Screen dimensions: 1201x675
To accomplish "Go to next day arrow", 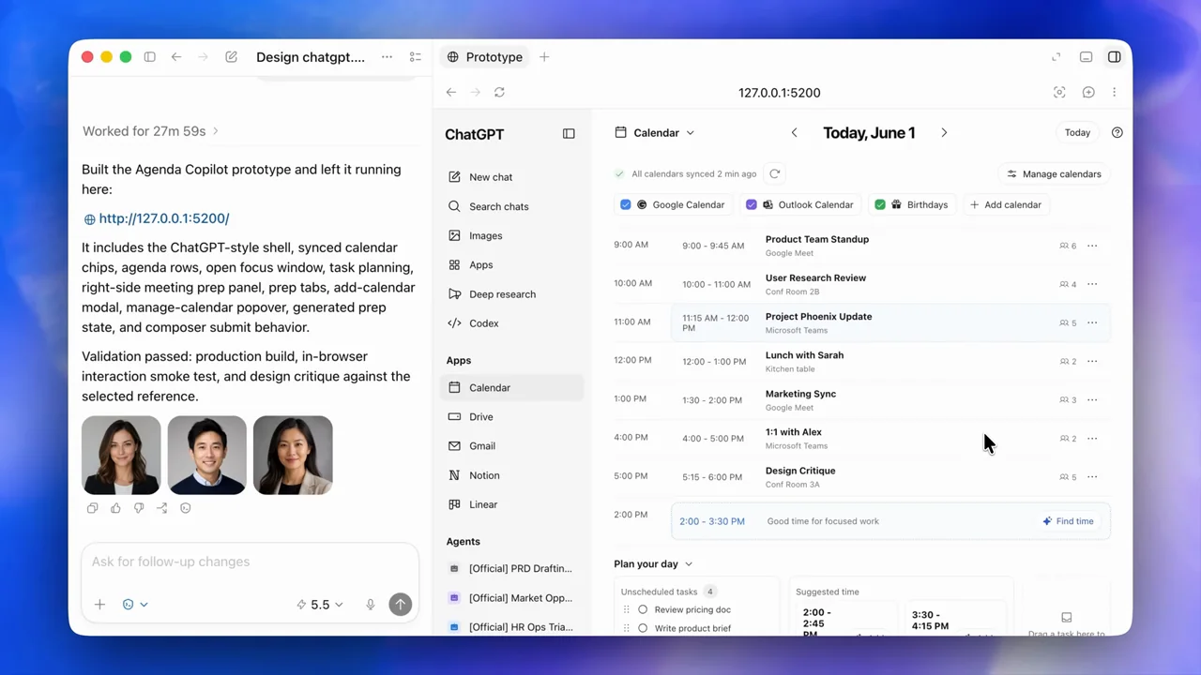I will pos(944,133).
